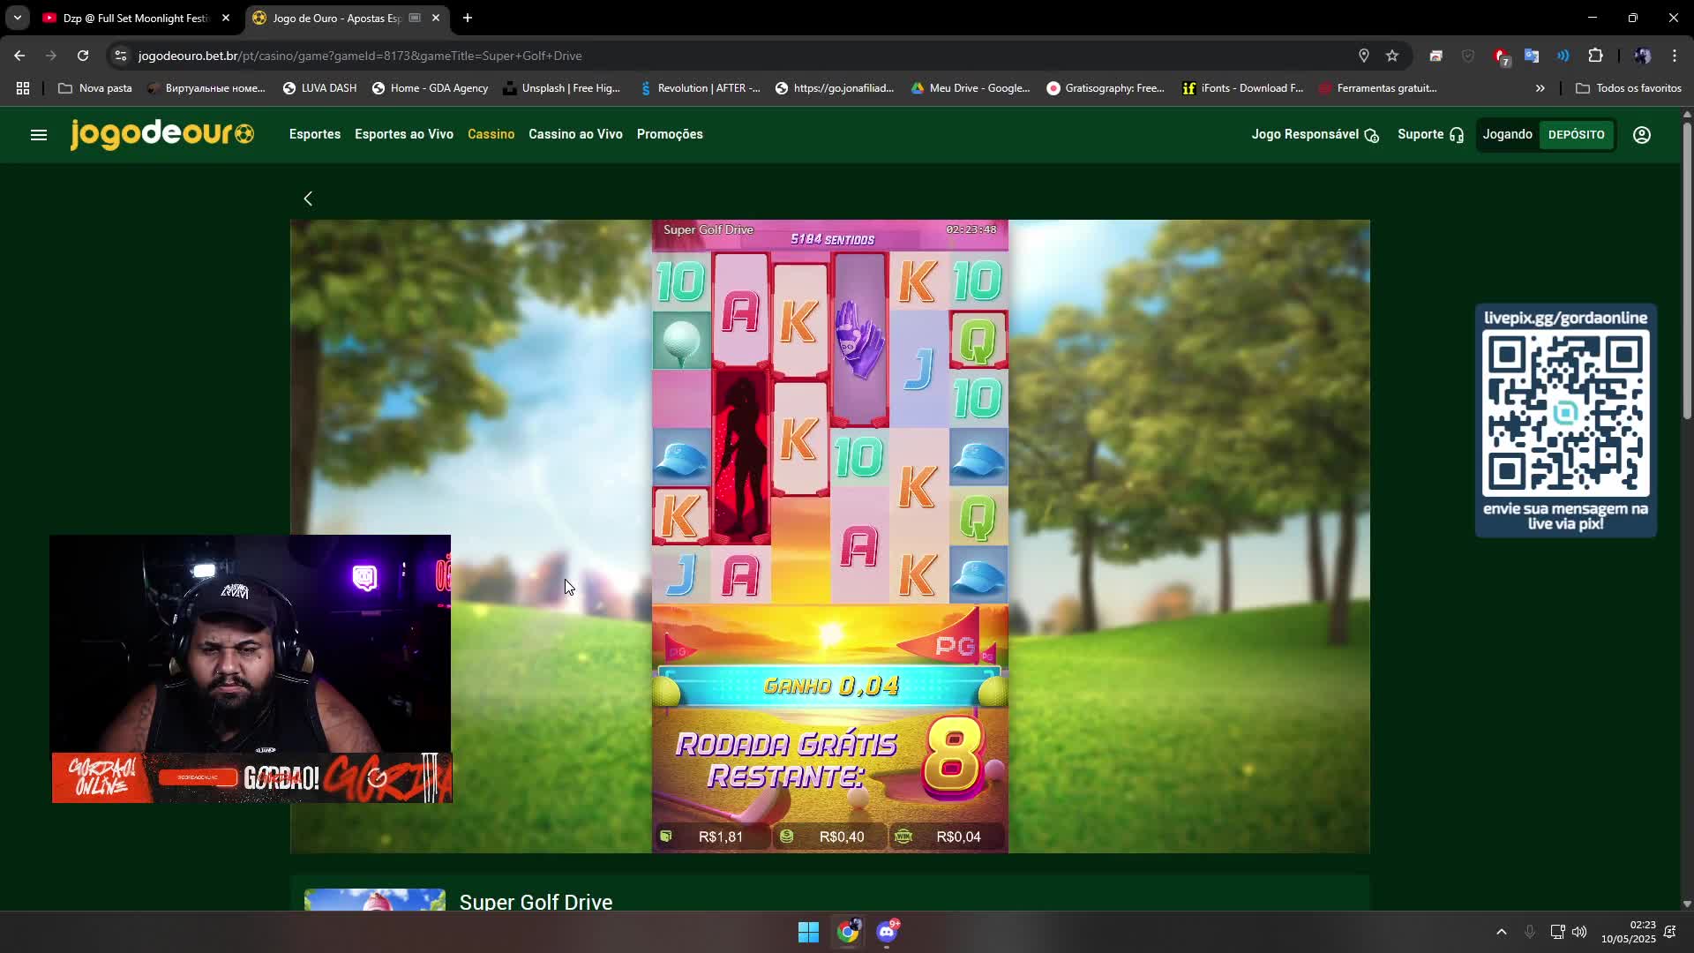The height and width of the screenshot is (953, 1694).
Task: Open the Esportes section
Action: [315, 134]
